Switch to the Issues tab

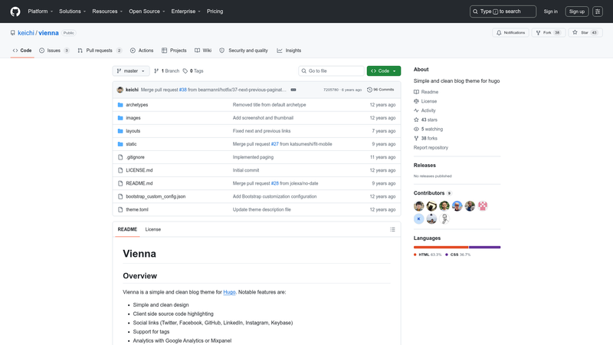click(54, 51)
